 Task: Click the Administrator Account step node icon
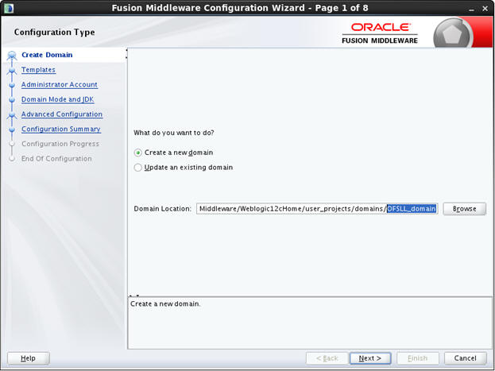click(x=12, y=85)
